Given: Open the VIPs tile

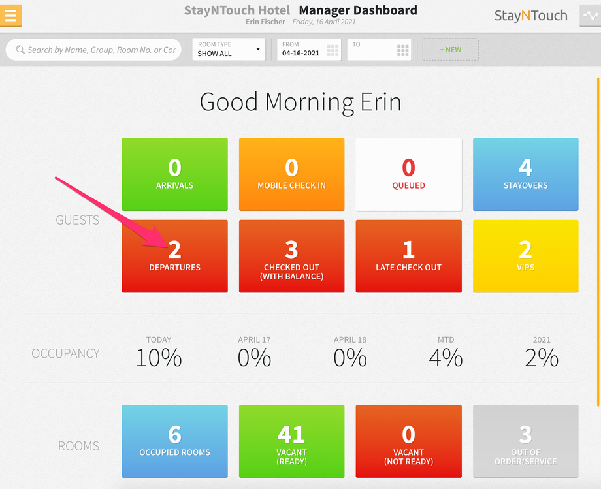Looking at the screenshot, I should tap(525, 256).
